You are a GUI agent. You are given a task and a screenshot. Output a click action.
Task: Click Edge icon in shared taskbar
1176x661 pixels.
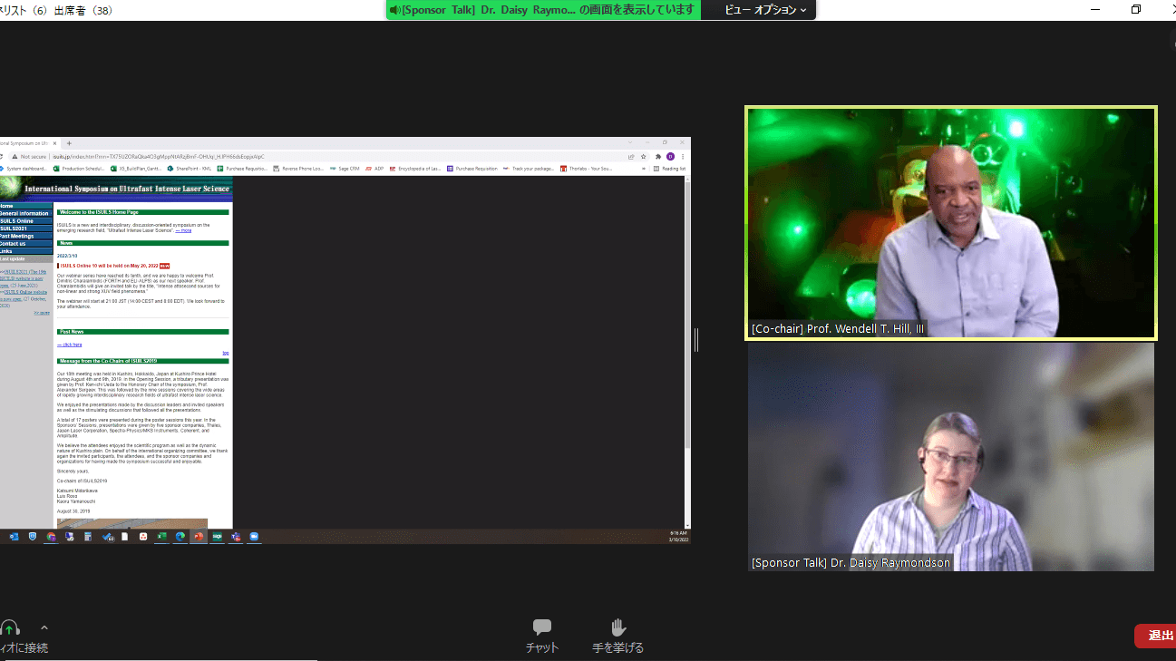[x=180, y=537]
